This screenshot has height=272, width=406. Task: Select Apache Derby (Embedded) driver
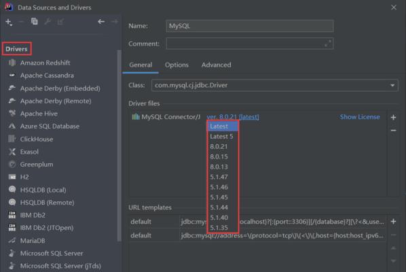click(x=60, y=88)
